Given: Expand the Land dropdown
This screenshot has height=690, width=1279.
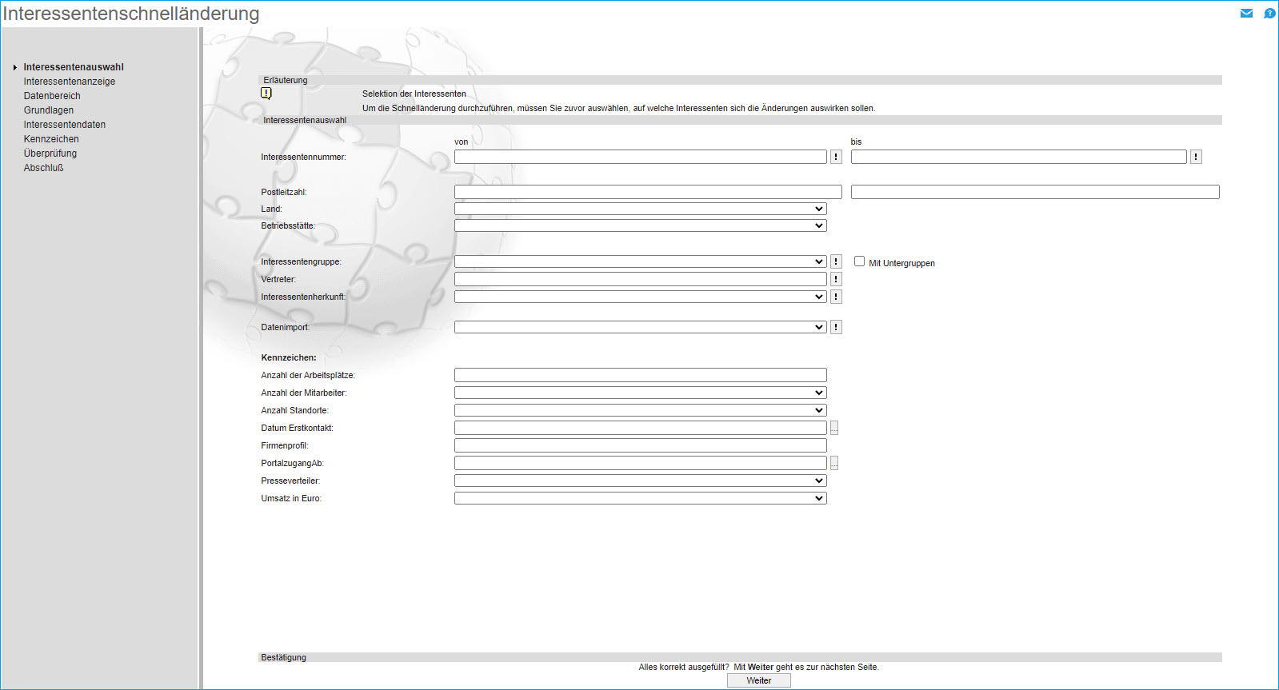Looking at the screenshot, I should 640,209.
